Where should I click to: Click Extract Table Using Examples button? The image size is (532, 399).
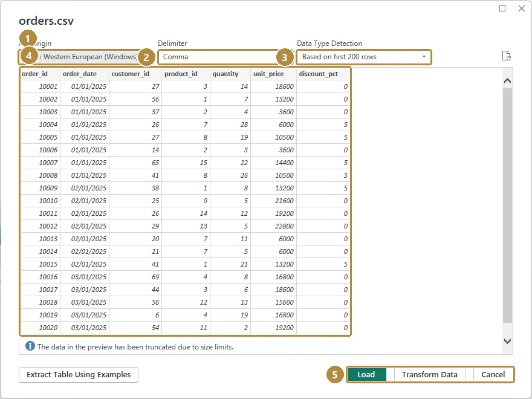(79, 375)
